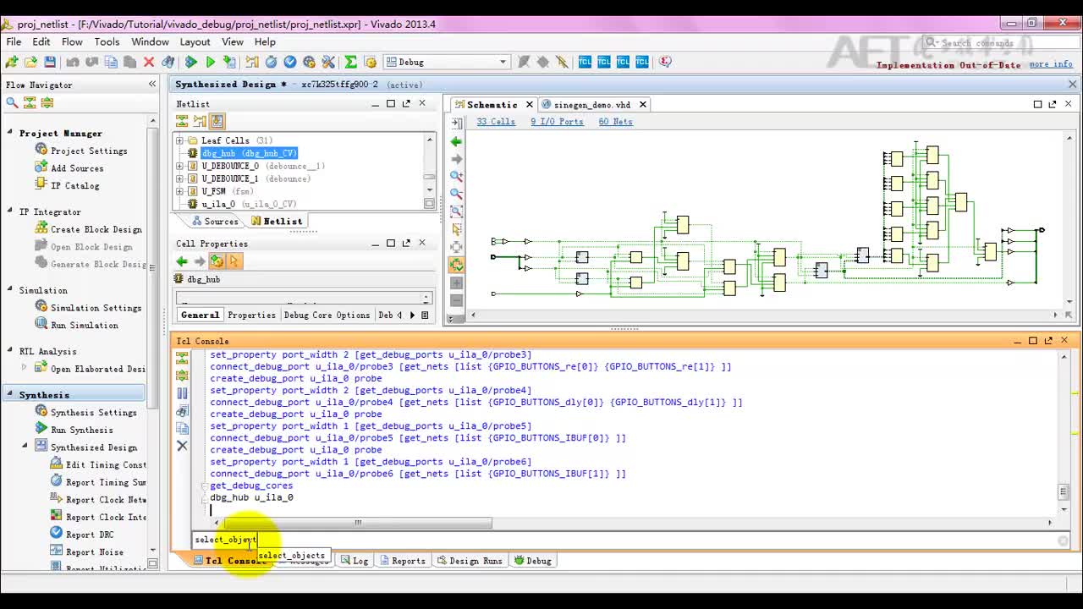Click the Sigma report toolbar icon
Image resolution: width=1083 pixels, height=609 pixels.
[x=350, y=62]
